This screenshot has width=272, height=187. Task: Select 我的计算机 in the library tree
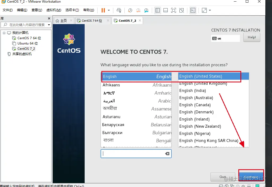(20, 33)
